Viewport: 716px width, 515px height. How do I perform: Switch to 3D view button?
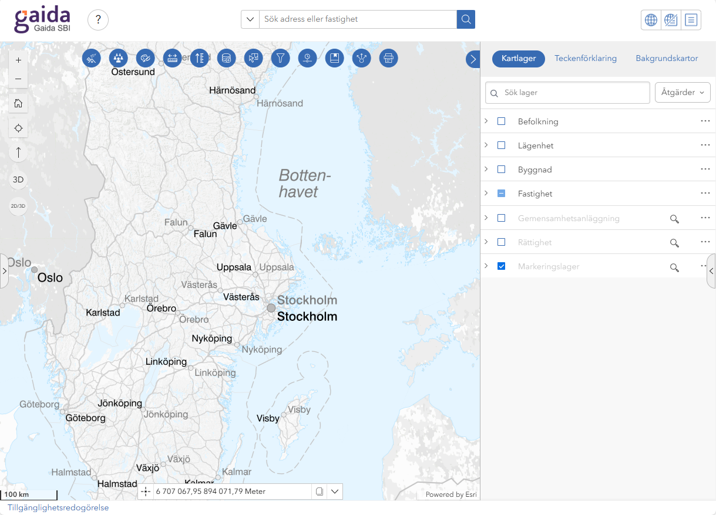18,179
